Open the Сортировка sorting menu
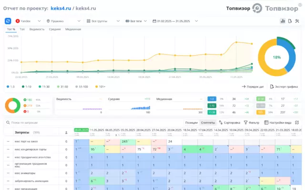This screenshot has width=305, height=190. [x=230, y=123]
